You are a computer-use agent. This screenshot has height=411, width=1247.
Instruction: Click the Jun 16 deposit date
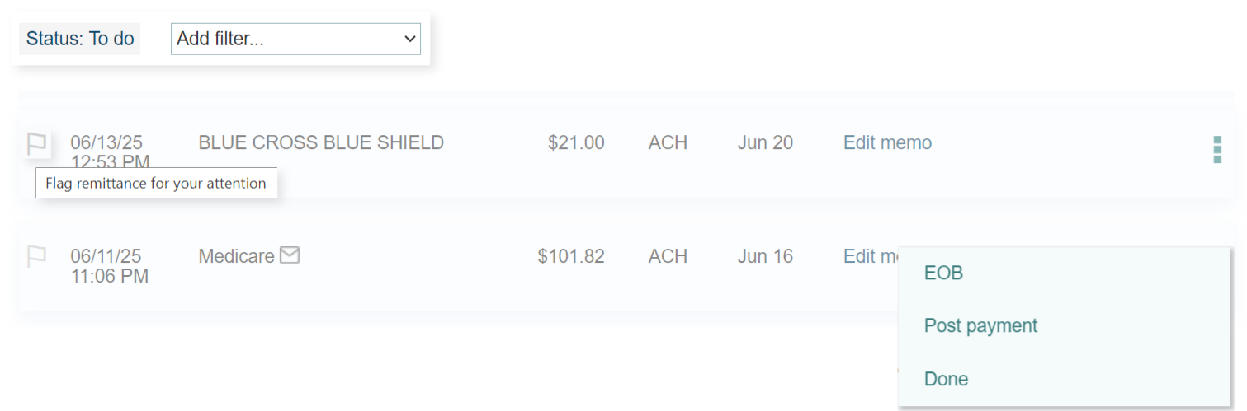point(765,256)
